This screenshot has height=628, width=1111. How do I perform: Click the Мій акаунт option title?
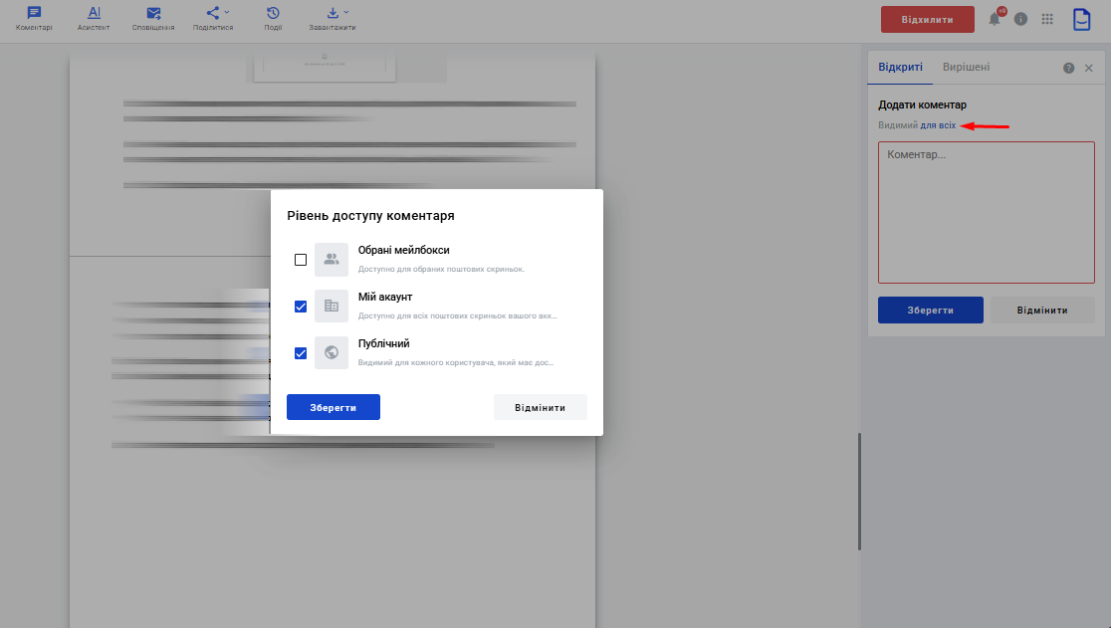(x=385, y=297)
